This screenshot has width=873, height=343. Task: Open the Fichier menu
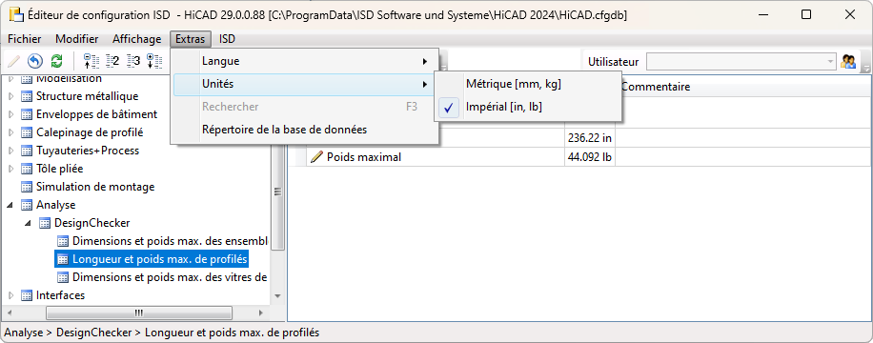pos(25,39)
